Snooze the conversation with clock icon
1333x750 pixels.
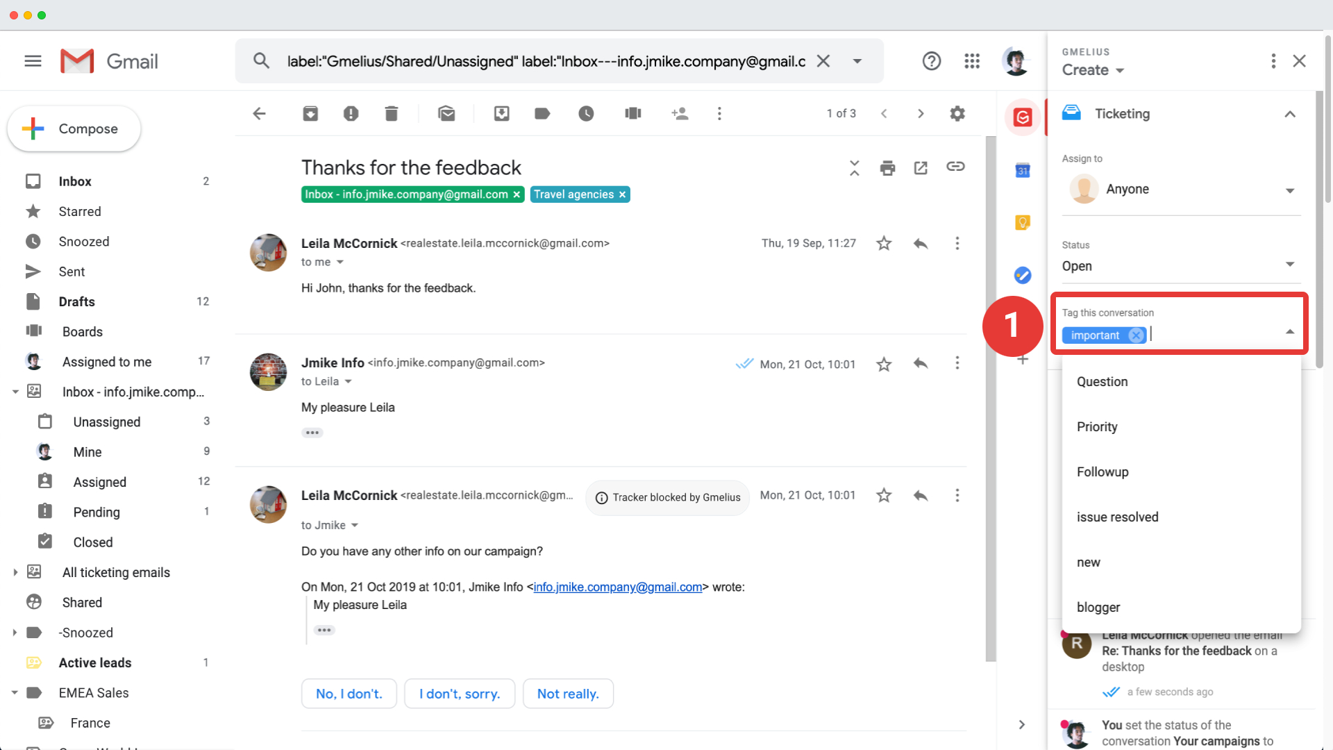tap(586, 113)
